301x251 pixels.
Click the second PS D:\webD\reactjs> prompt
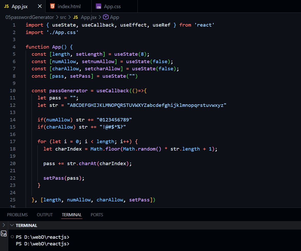42,244
